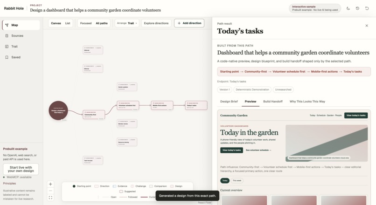Click the reset arrow icon at top right
376x205 pixels.
click(367, 8)
